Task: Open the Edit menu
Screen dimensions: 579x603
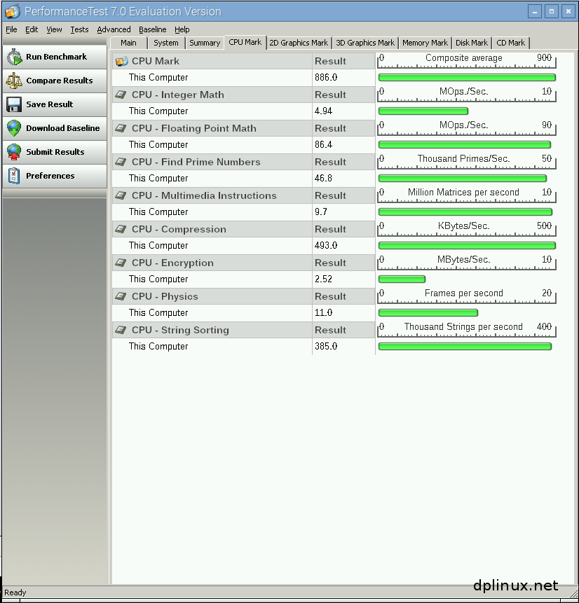Action: 32,29
